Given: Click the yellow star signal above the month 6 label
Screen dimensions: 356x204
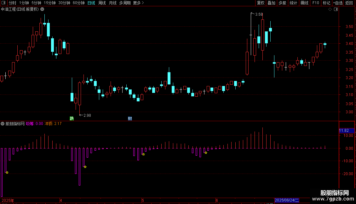Looking at the screenshot, I should (x=206, y=153).
